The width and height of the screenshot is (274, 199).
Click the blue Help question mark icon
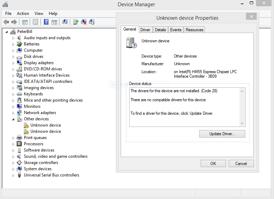pos(46,22)
